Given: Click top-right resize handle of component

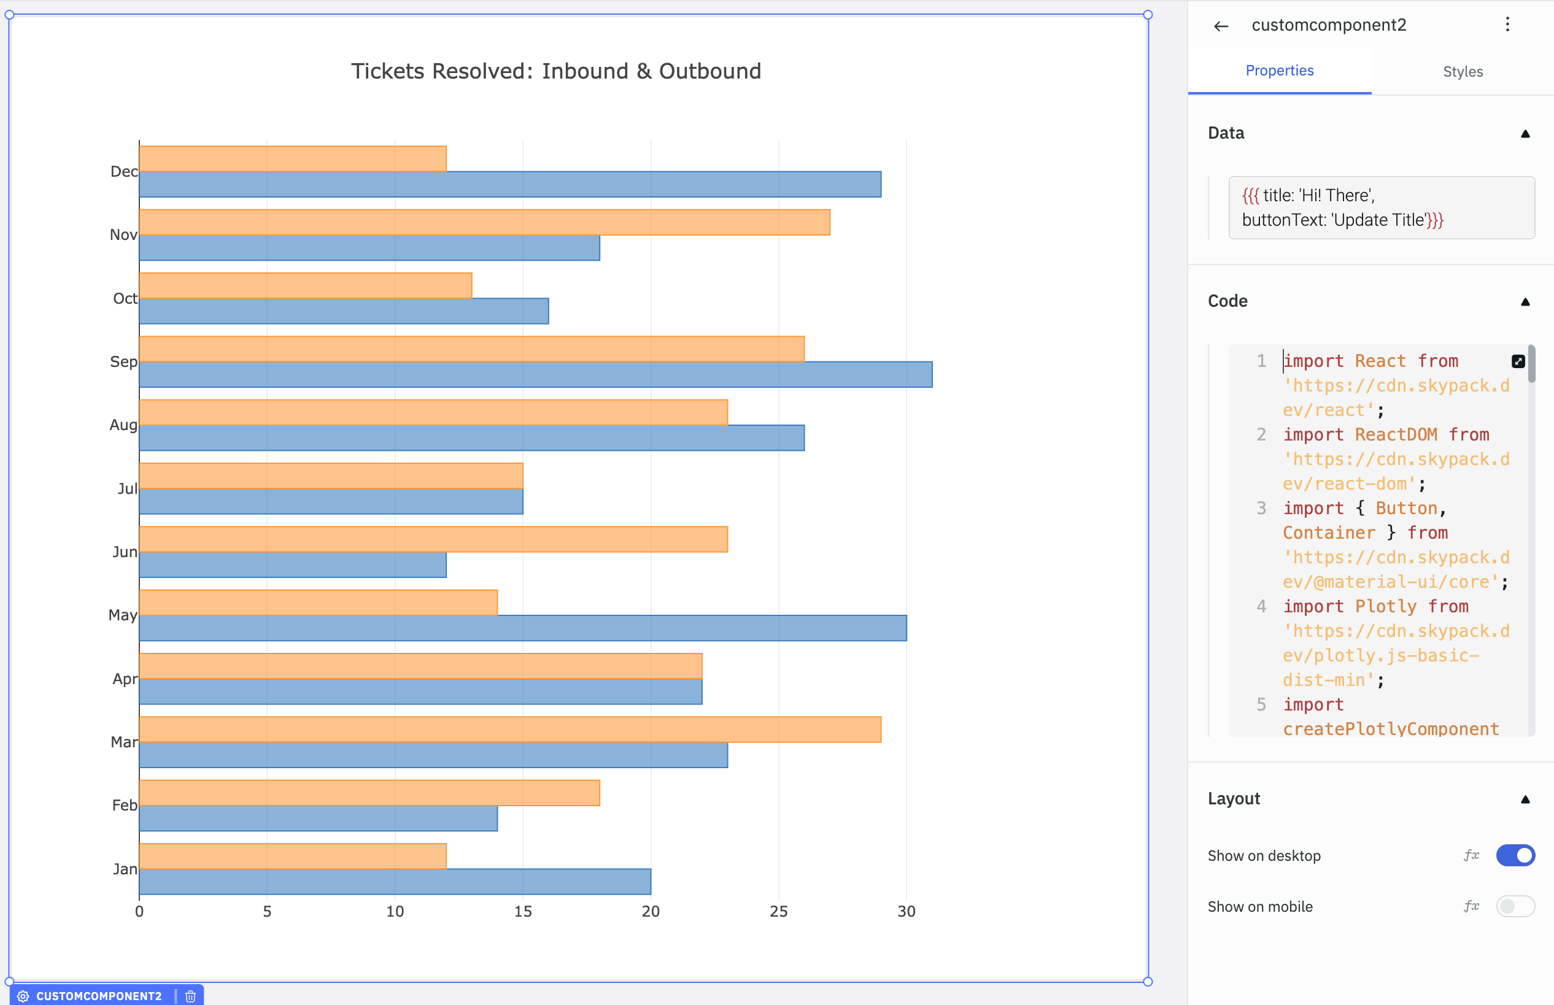Looking at the screenshot, I should [x=1147, y=15].
